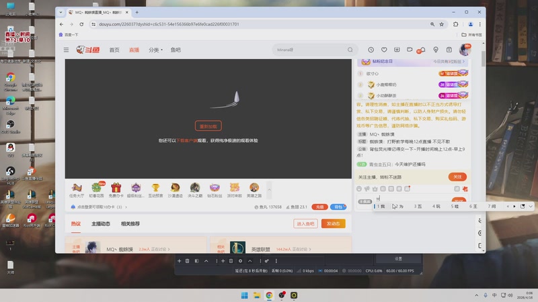This screenshot has height=302, width=538.
Task: Click in the chat message input field
Action: 412,199
